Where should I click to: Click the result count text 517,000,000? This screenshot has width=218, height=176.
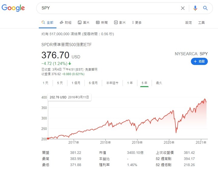tap(59, 34)
